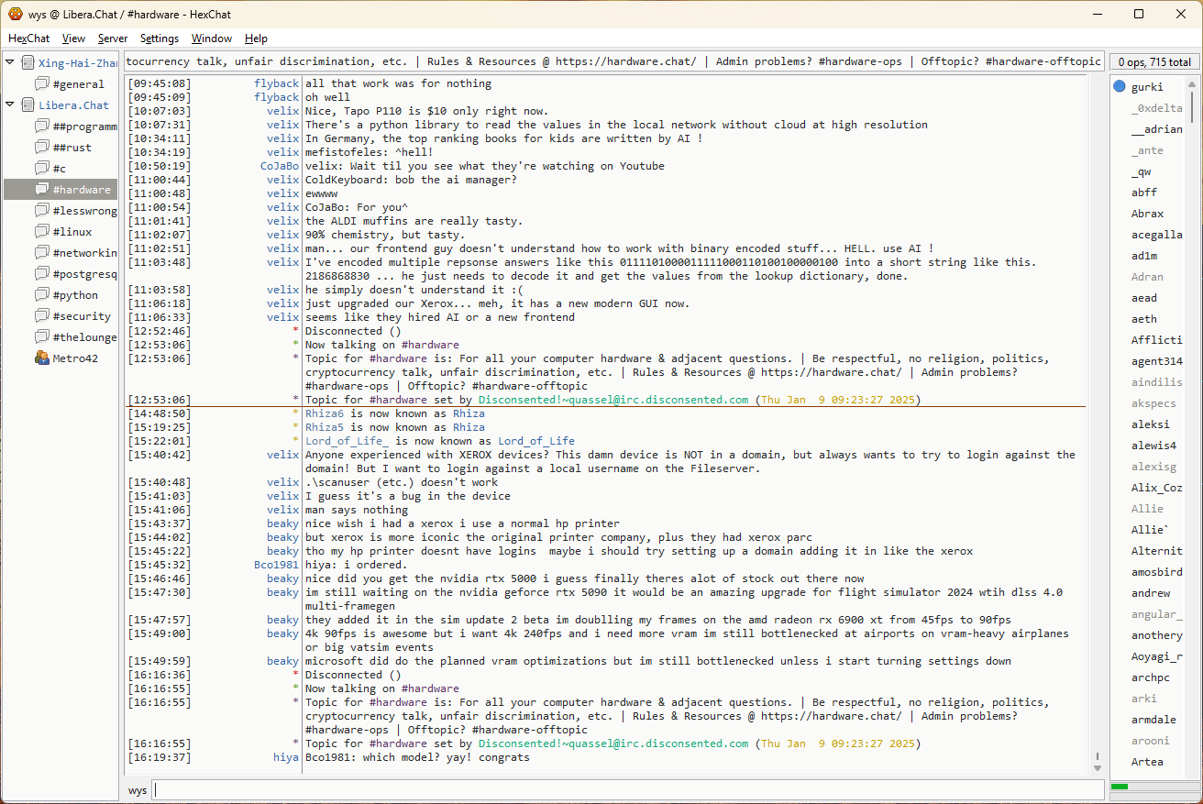The image size is (1203, 804).
Task: Open the Server menu
Action: click(113, 39)
